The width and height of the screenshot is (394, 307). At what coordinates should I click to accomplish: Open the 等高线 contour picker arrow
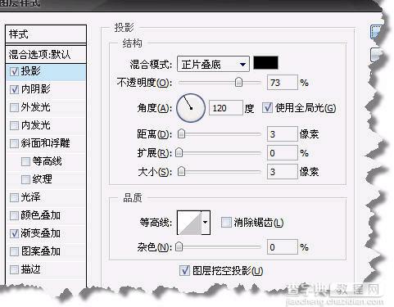tap(206, 223)
